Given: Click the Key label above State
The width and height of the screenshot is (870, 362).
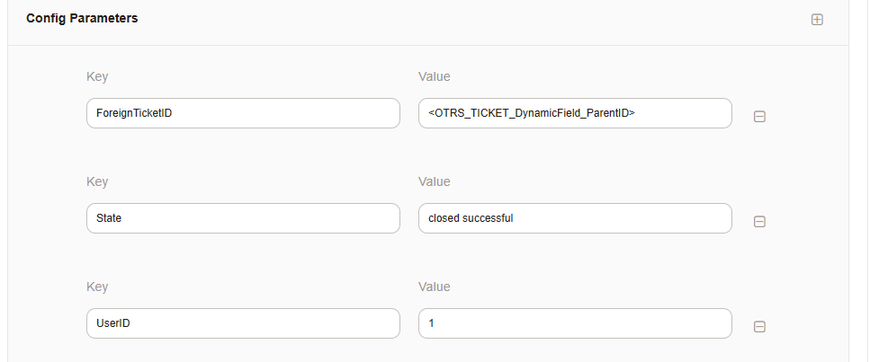Looking at the screenshot, I should pyautogui.click(x=97, y=181).
